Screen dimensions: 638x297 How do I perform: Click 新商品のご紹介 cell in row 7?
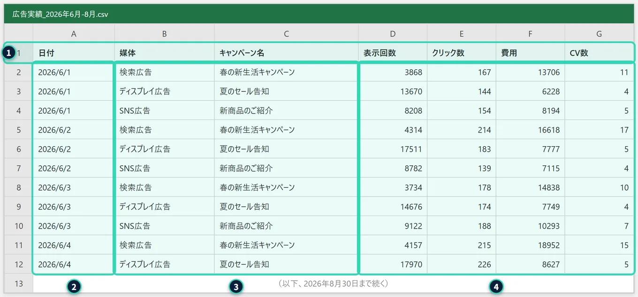[x=287, y=168]
